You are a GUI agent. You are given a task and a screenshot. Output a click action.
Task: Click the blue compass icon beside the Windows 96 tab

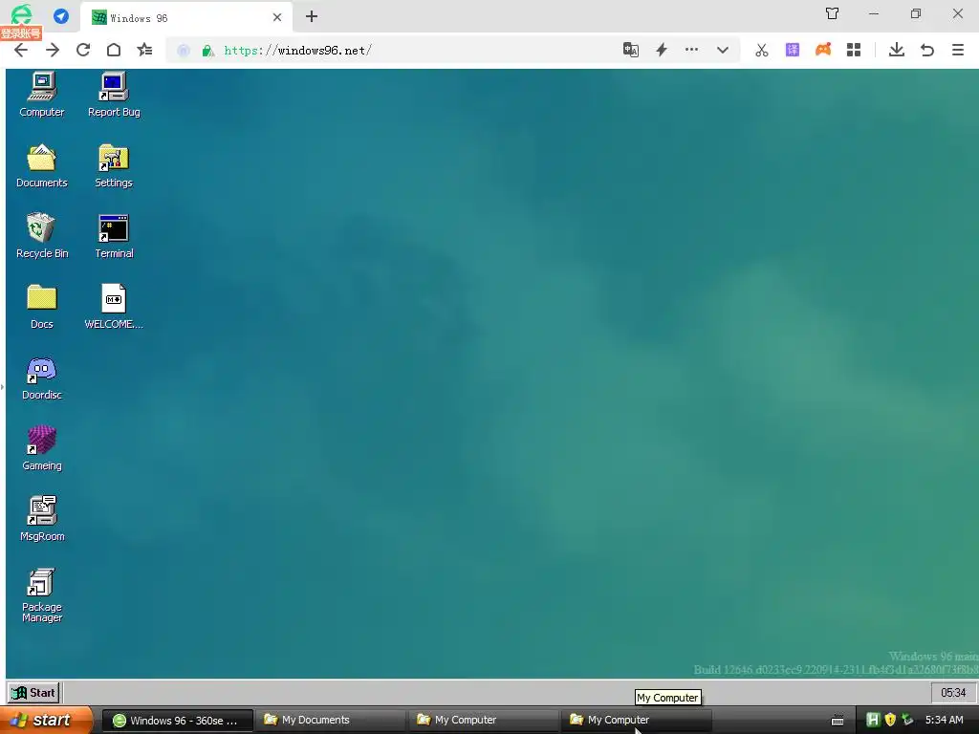tap(61, 16)
